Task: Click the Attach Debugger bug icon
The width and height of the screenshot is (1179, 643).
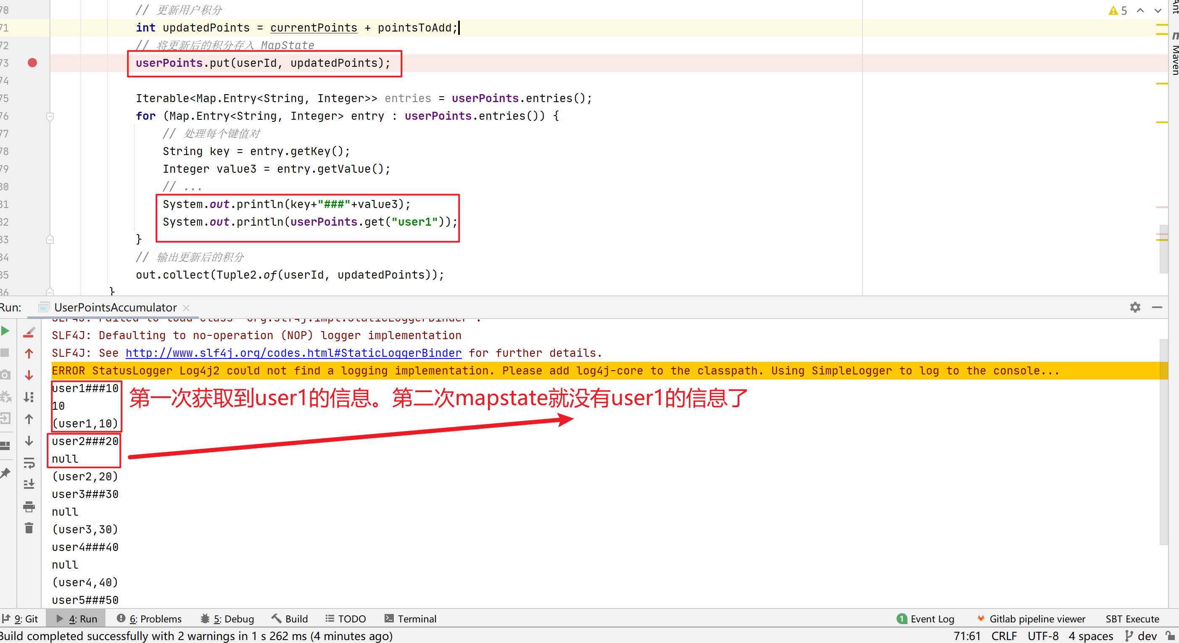Action: click(x=5, y=396)
